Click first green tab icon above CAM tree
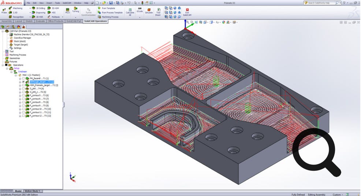The image size is (361, 196). [x=3, y=27]
